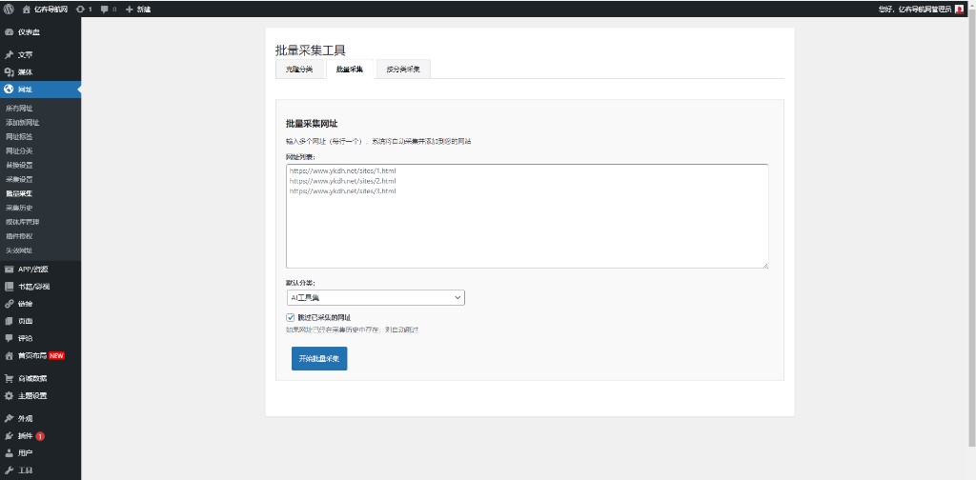Open 采集历史 link in sidebar submenu
The height and width of the screenshot is (480, 976).
click(x=19, y=208)
